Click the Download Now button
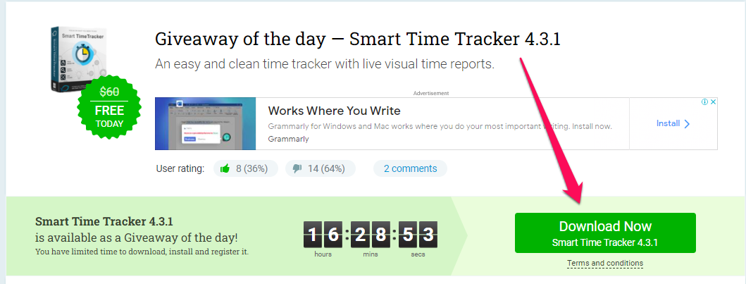746x284 pixels. point(605,233)
